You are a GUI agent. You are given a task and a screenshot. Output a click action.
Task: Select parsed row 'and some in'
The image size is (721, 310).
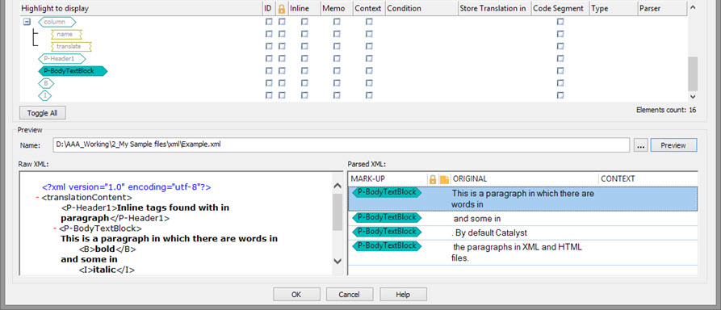[523, 219]
